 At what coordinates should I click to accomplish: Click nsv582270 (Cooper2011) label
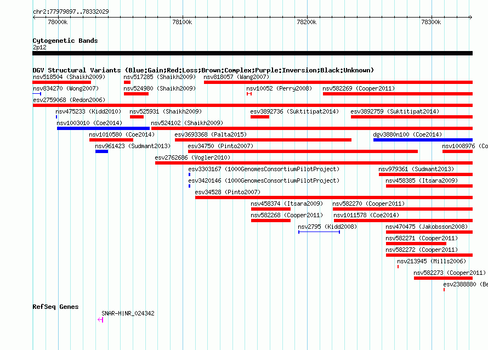pyautogui.click(x=368, y=204)
